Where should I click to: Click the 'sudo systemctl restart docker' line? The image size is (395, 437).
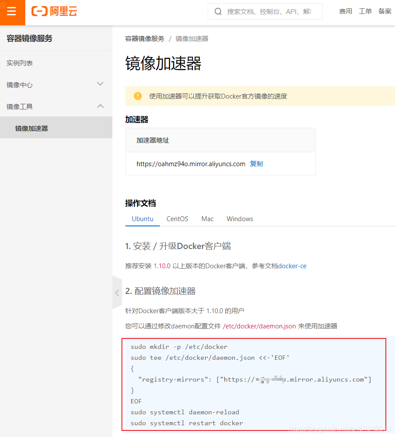pyautogui.click(x=187, y=423)
